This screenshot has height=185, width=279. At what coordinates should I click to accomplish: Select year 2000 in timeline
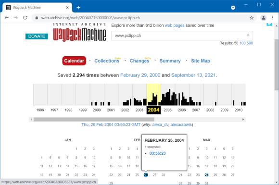point(97,110)
